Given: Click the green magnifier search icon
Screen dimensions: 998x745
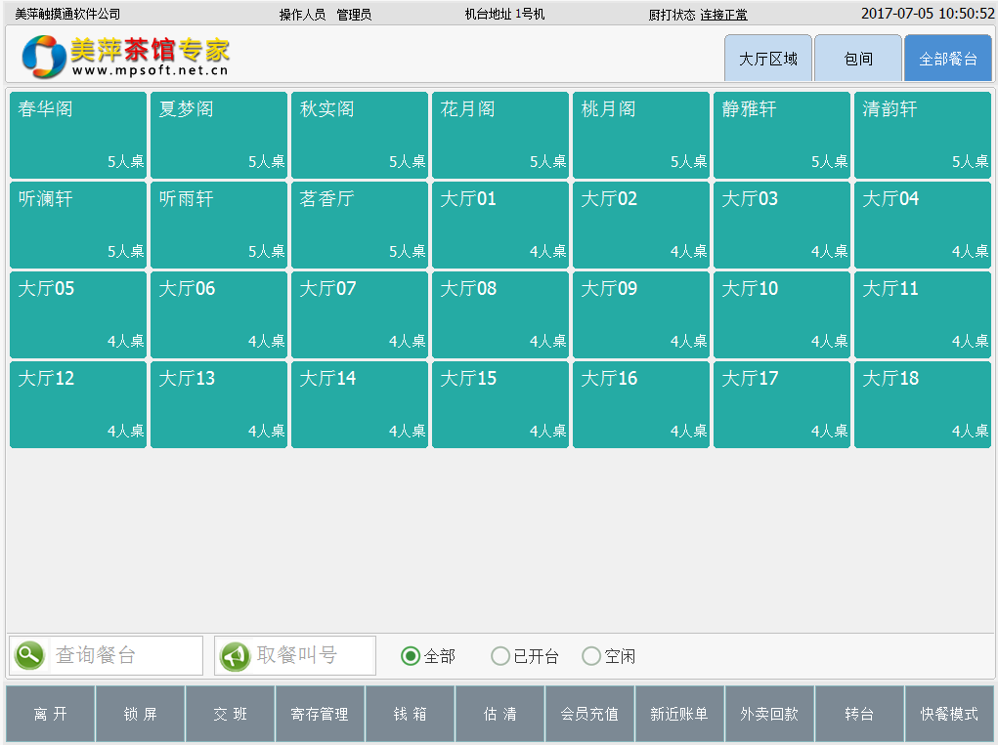Looking at the screenshot, I should tap(29, 655).
